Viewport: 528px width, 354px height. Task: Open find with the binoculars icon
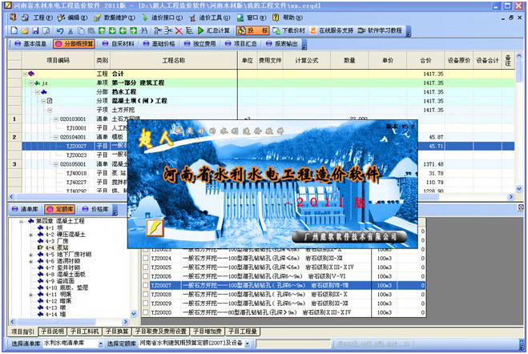tap(144, 30)
